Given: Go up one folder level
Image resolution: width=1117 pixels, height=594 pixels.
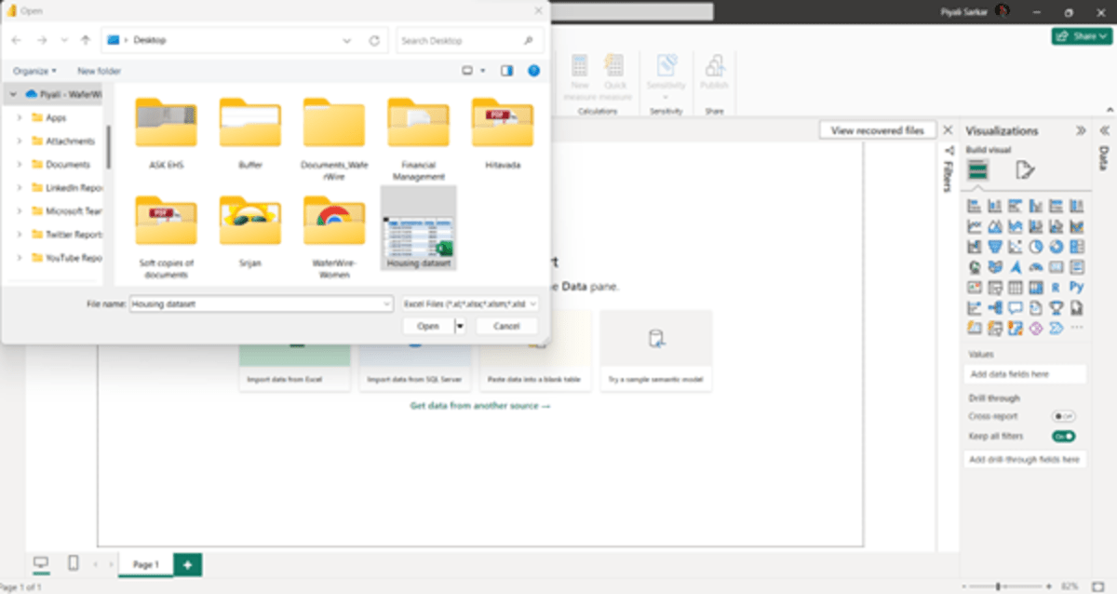Looking at the screenshot, I should 86,41.
